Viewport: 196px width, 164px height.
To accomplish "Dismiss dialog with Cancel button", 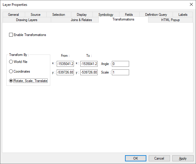I will coord(159,158).
